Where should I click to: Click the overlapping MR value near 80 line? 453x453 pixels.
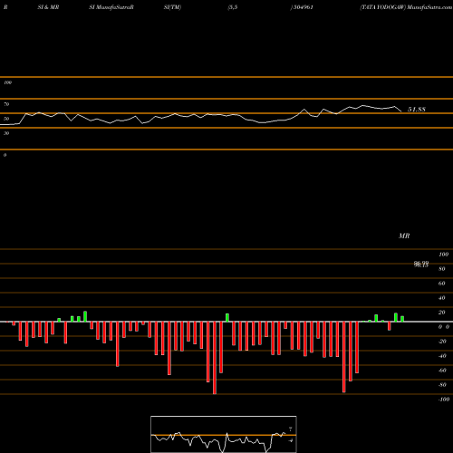421,265
